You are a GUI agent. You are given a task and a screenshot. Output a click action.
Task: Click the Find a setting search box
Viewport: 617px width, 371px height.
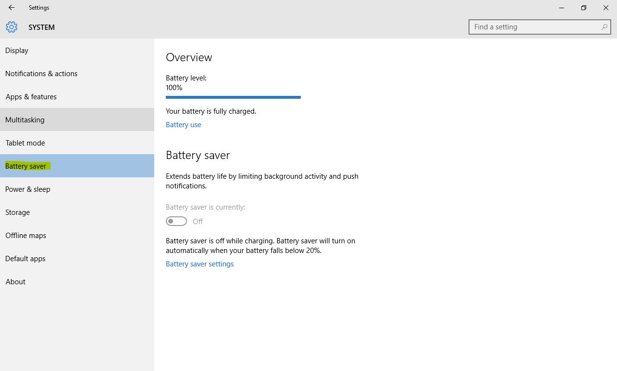pos(530,26)
